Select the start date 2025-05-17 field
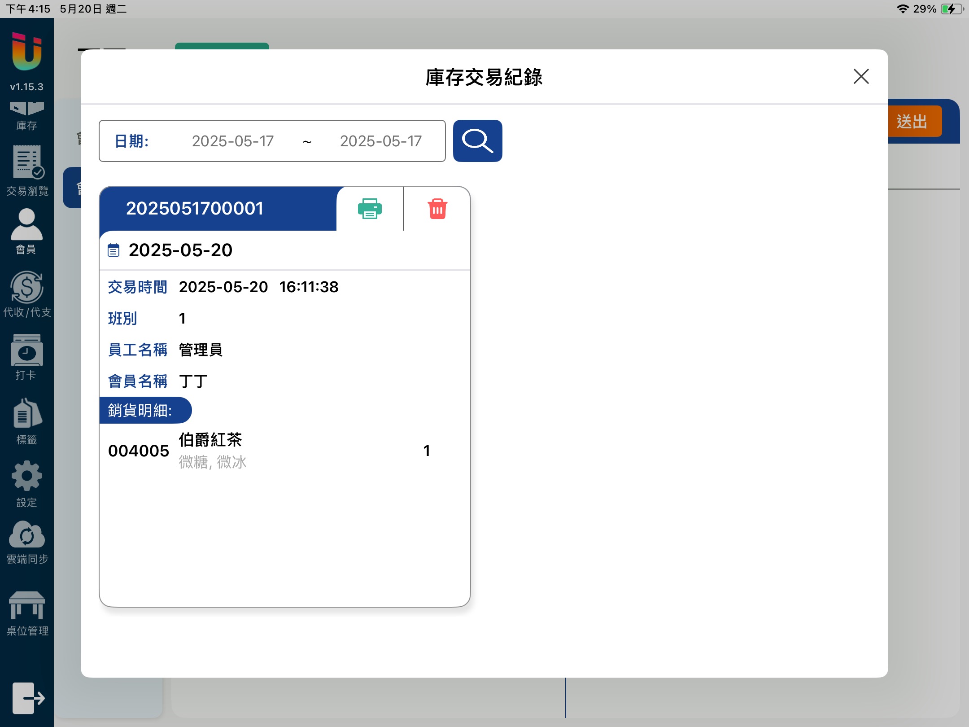Image resolution: width=969 pixels, height=727 pixels. (233, 141)
